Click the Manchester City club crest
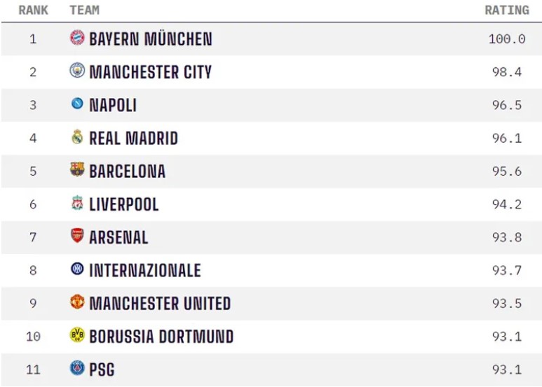 click(x=77, y=71)
